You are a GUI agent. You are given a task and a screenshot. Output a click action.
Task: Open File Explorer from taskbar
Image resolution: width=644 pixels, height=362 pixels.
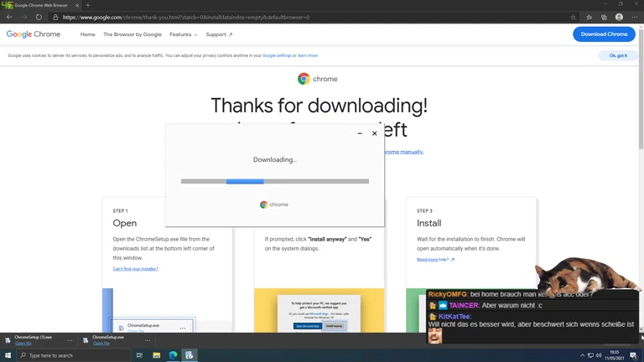click(157, 355)
